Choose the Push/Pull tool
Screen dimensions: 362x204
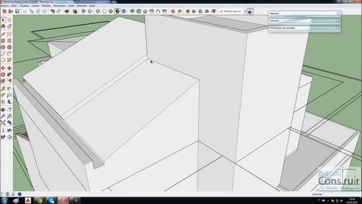9,68
